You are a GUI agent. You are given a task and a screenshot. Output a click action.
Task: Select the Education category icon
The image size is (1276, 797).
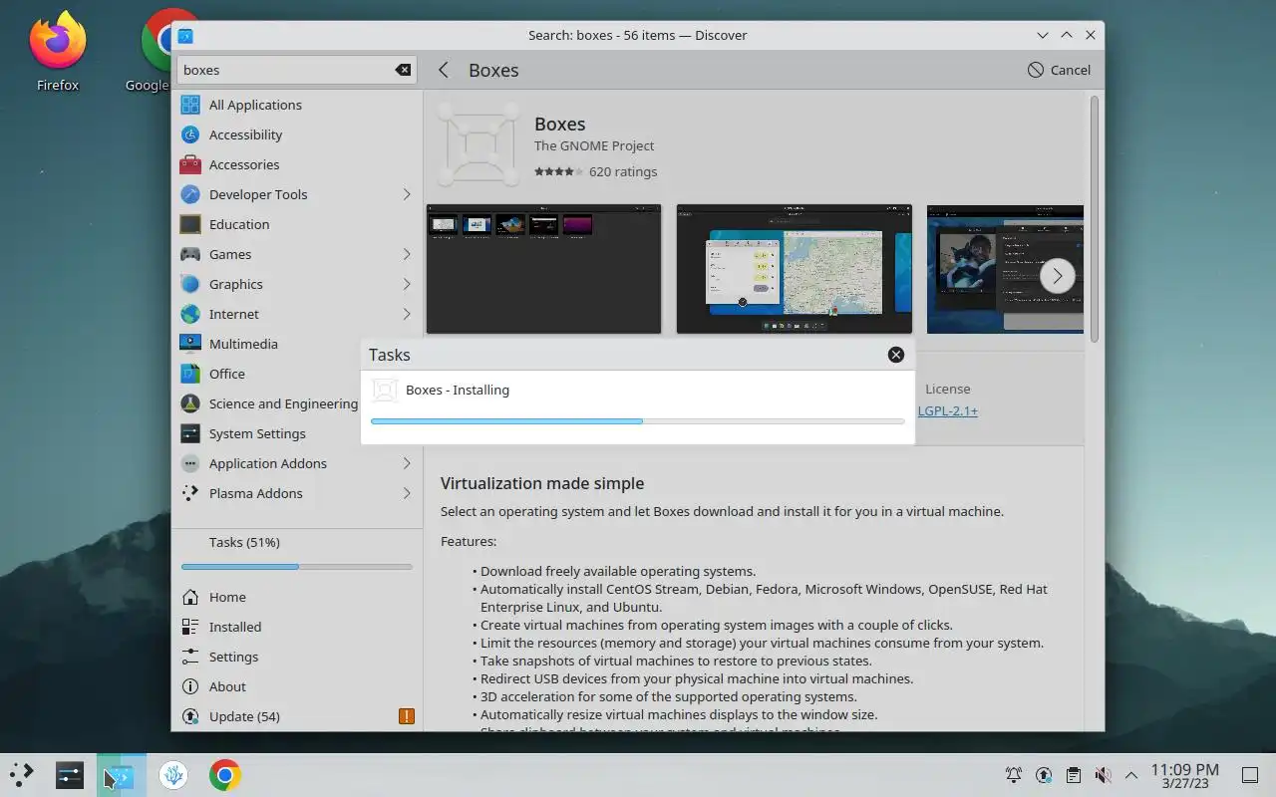190,224
